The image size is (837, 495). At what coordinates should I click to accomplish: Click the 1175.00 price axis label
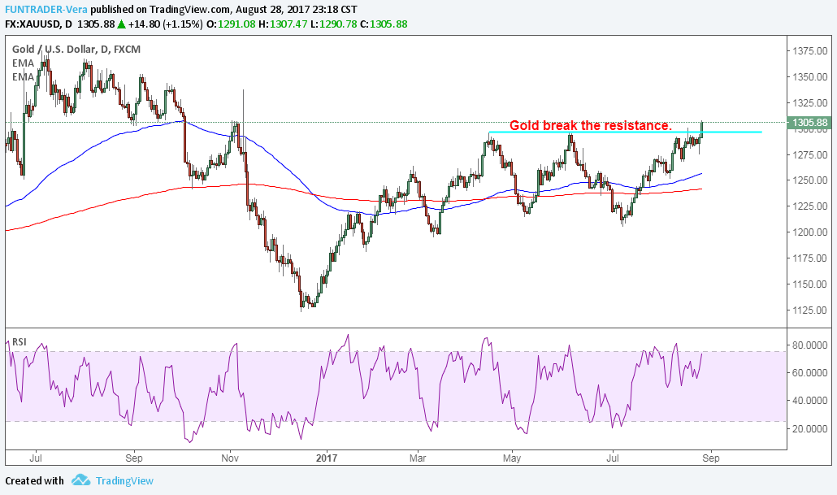809,258
